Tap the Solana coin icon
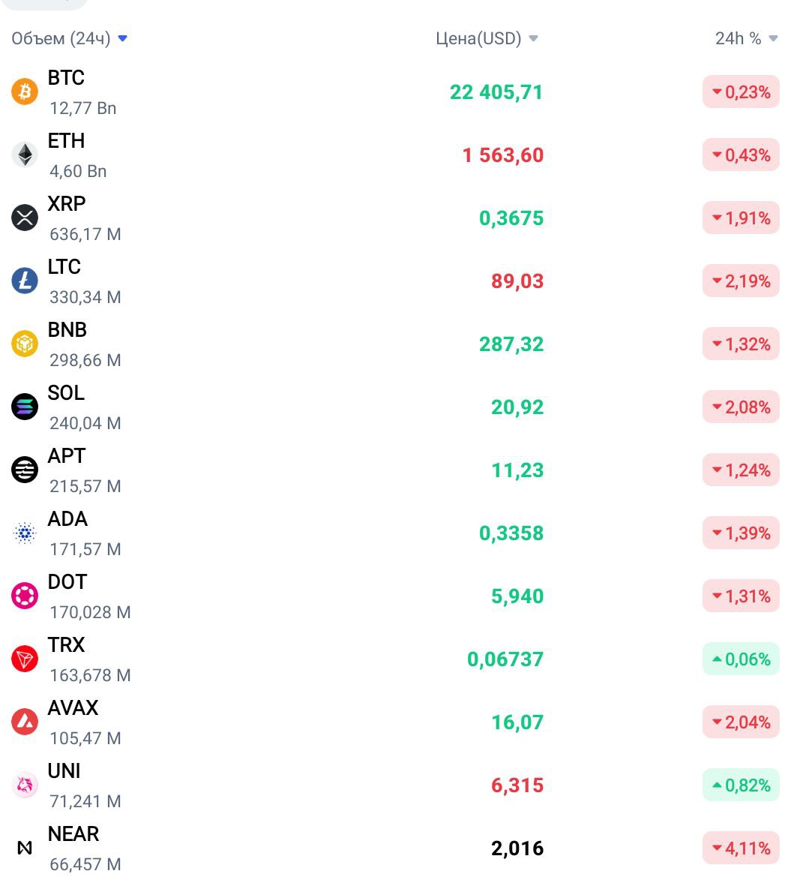 [25, 407]
